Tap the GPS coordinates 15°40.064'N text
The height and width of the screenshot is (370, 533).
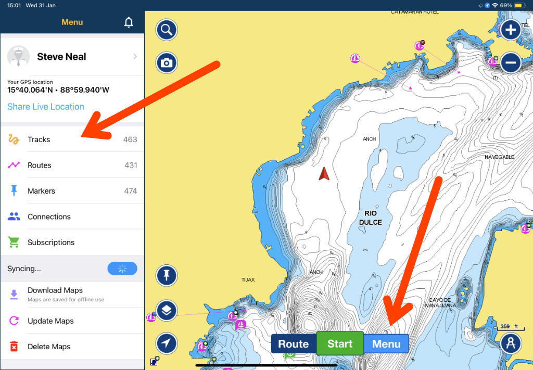[x=58, y=90]
